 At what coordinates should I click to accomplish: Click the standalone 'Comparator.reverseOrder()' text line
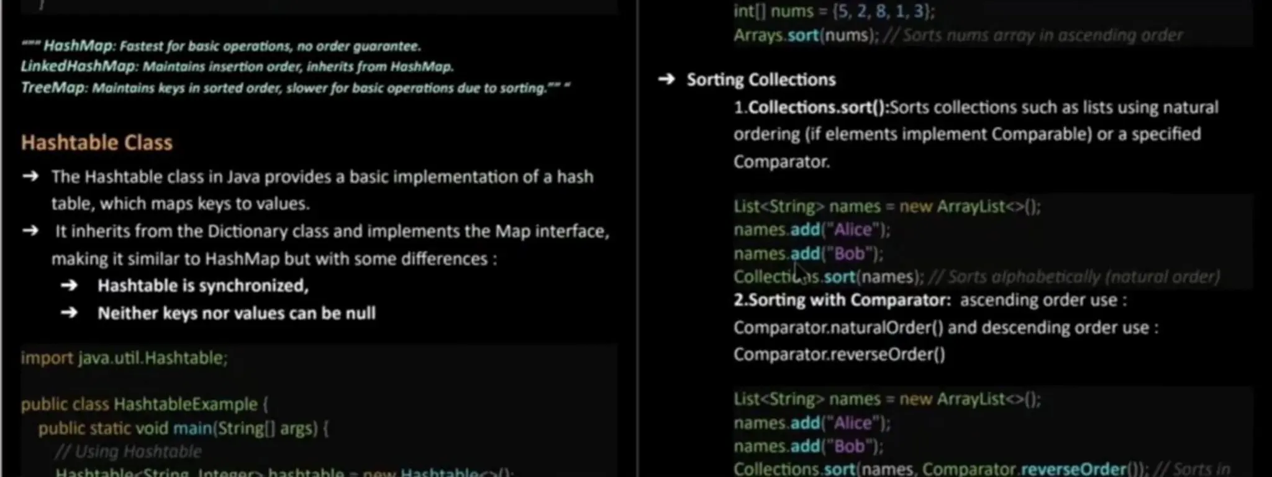point(839,355)
